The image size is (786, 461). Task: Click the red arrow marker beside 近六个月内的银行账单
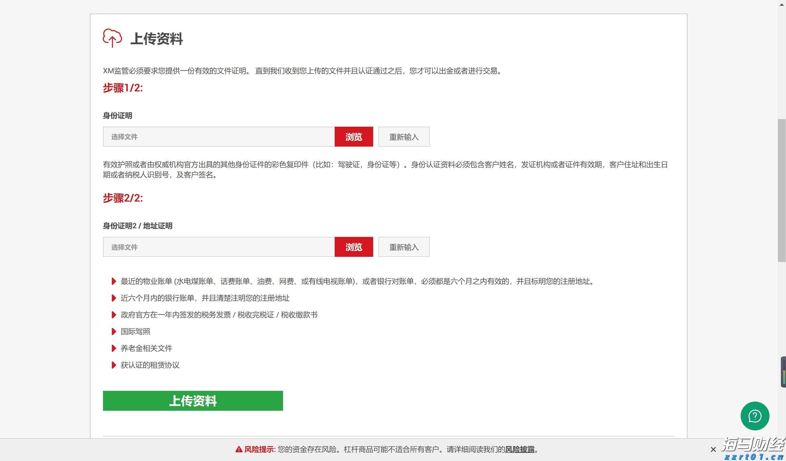(113, 298)
